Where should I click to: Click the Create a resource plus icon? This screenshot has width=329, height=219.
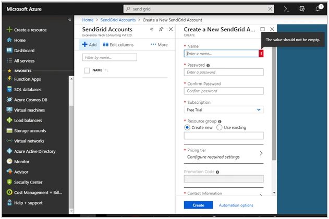tap(9, 30)
